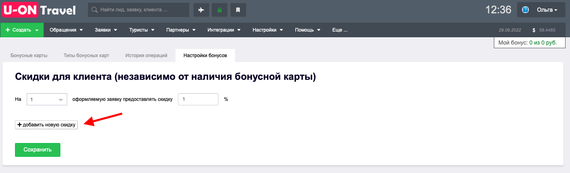Screen dimensions: 570x173
Task: Click the U-ON Travel logo
Action: pos(39,10)
